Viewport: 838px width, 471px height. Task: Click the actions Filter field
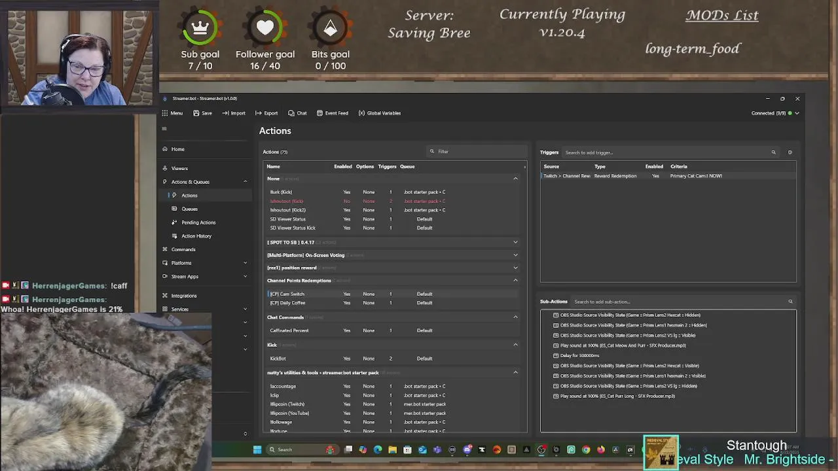coord(476,152)
